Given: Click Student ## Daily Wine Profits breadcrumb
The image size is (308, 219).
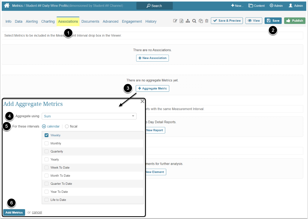Looking at the screenshot, I should (47, 6).
